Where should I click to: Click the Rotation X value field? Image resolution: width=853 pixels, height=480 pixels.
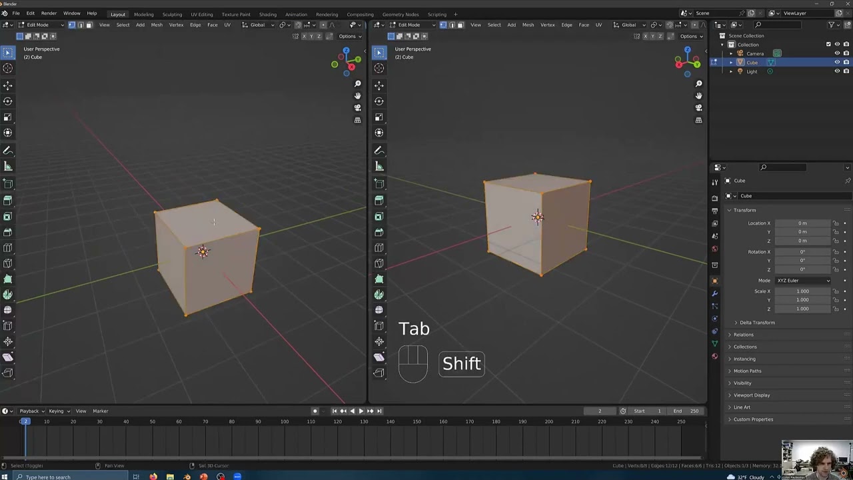tap(802, 252)
